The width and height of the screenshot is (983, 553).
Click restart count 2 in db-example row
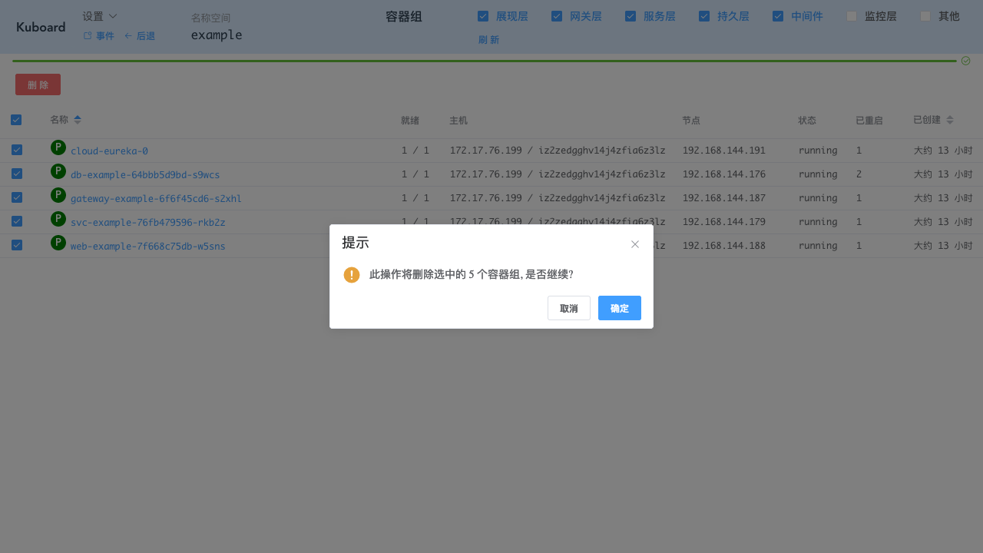tap(859, 174)
